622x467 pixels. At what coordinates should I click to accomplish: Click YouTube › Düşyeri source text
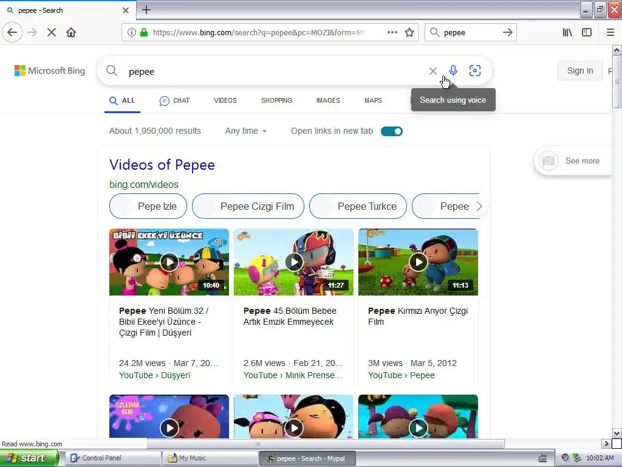click(154, 375)
